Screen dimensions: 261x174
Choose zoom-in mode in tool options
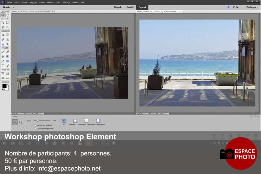[15, 122]
